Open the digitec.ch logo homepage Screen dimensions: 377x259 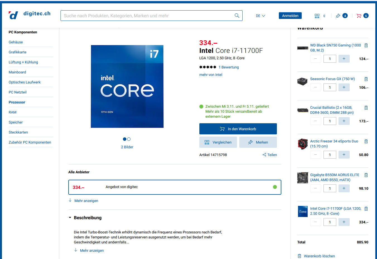pyautogui.click(x=30, y=15)
